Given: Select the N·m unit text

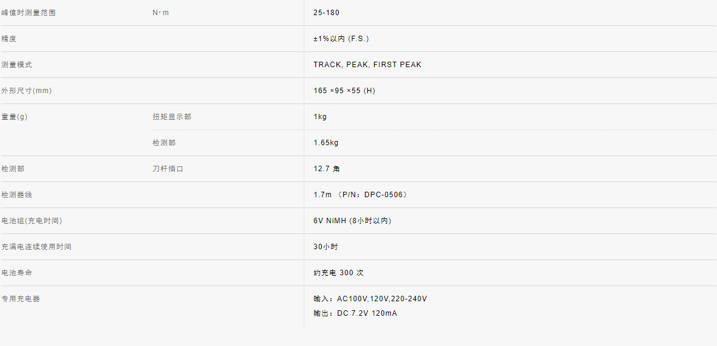Looking at the screenshot, I should click(x=161, y=13).
